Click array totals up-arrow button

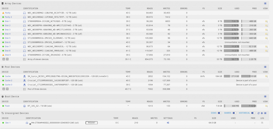7,59
